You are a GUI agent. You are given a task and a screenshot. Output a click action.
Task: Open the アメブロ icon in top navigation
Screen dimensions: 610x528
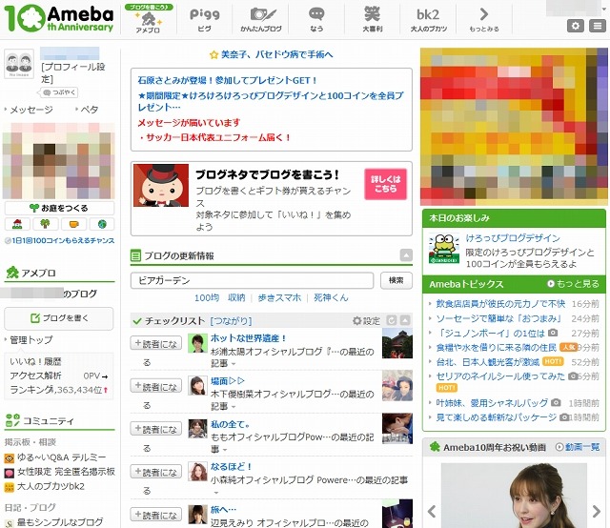[149, 19]
